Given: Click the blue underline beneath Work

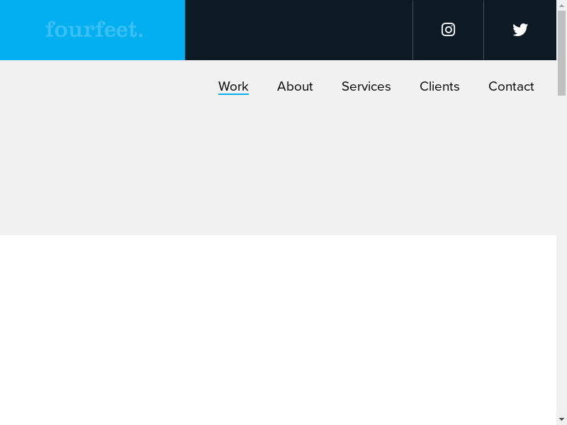Looking at the screenshot, I should pyautogui.click(x=233, y=94).
